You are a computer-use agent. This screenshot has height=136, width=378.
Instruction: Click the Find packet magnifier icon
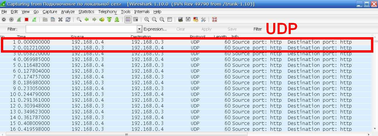click(x=79, y=20)
